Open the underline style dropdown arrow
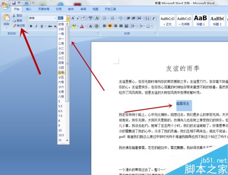This screenshot has height=175, width=228. coord(45,26)
